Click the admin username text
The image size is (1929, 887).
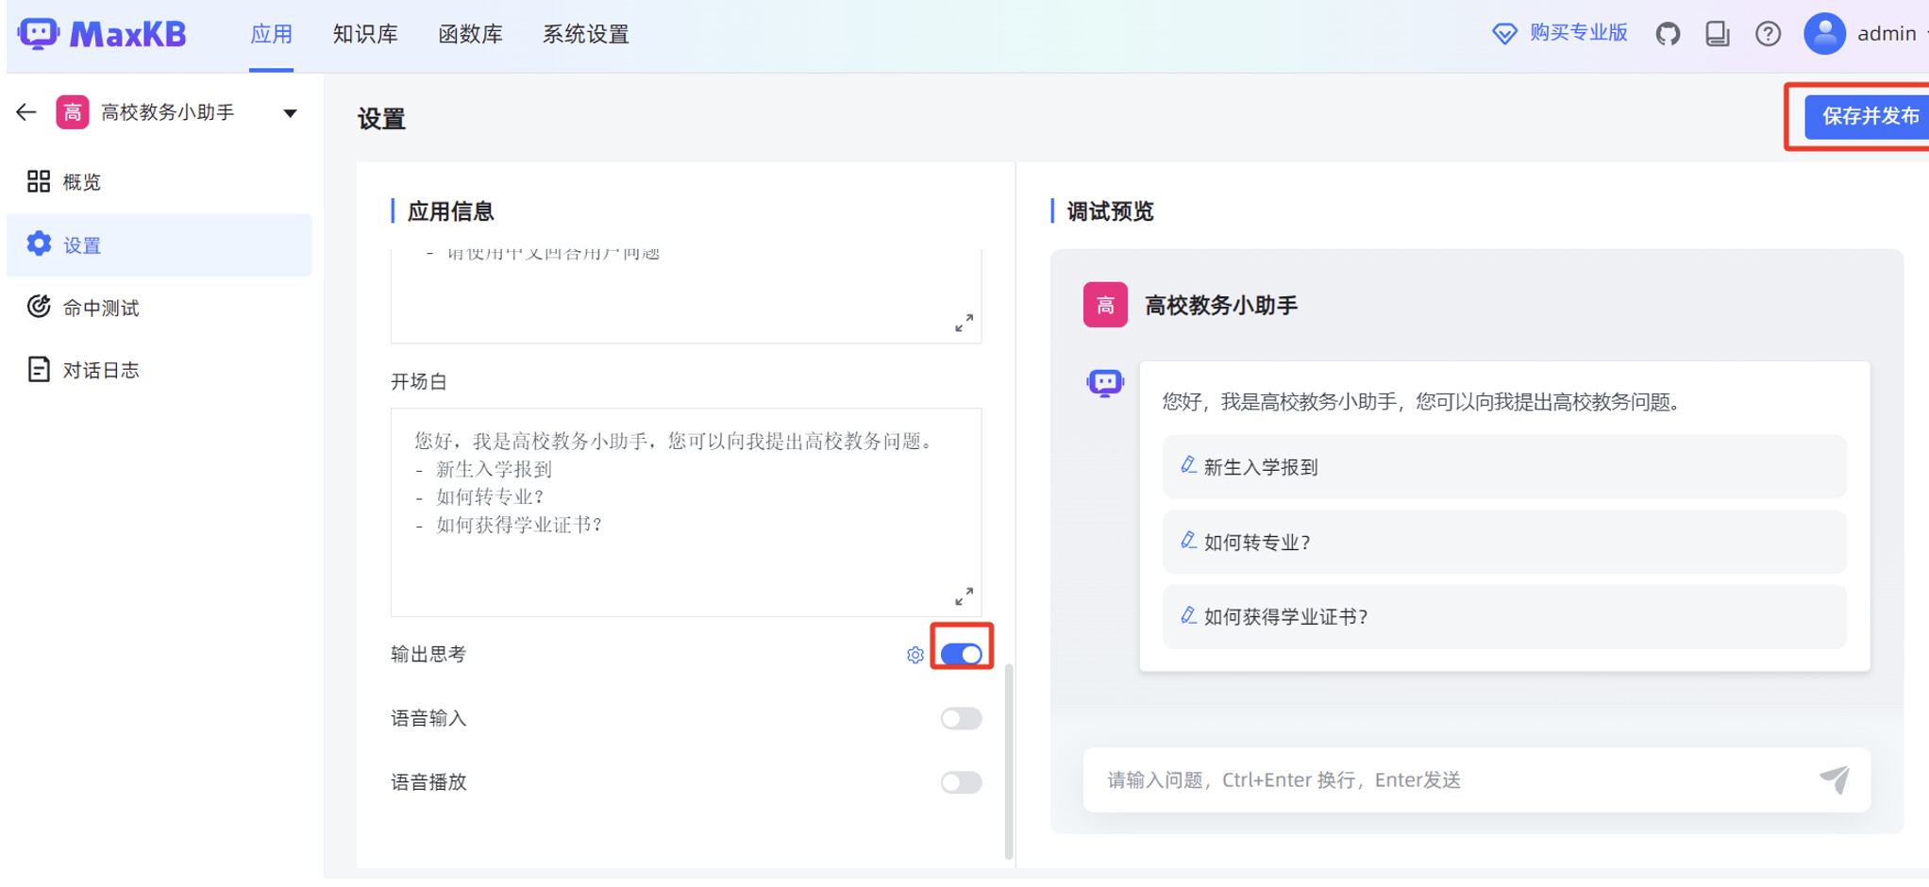click(x=1887, y=34)
